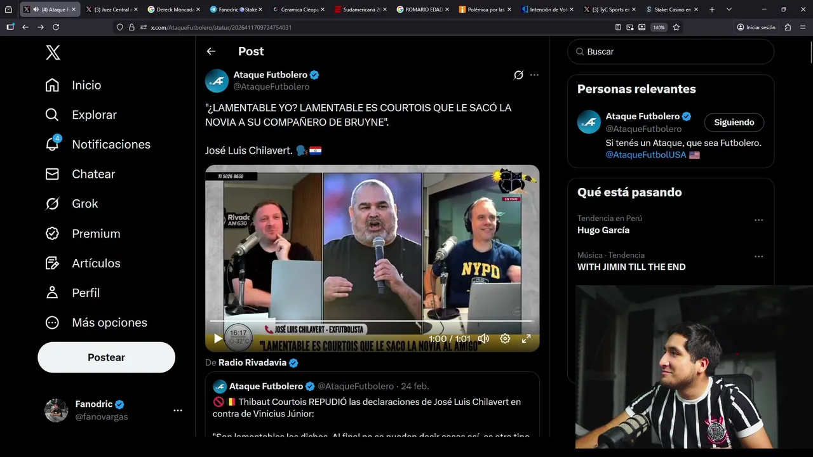Screen dimensions: 813x457
Task: Open Notificaciones with 4 badge
Action: click(x=98, y=144)
